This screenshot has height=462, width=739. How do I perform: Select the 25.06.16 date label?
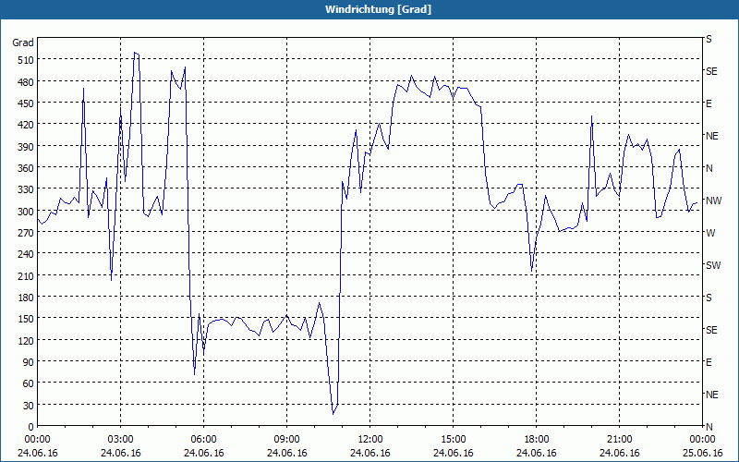pyautogui.click(x=703, y=453)
